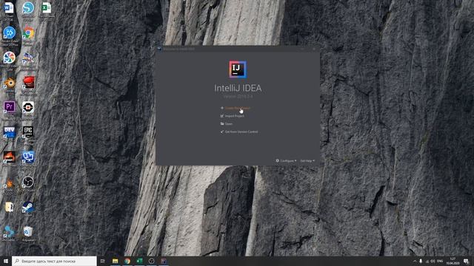Open the Recycle Bin on the desktop

tap(28, 231)
